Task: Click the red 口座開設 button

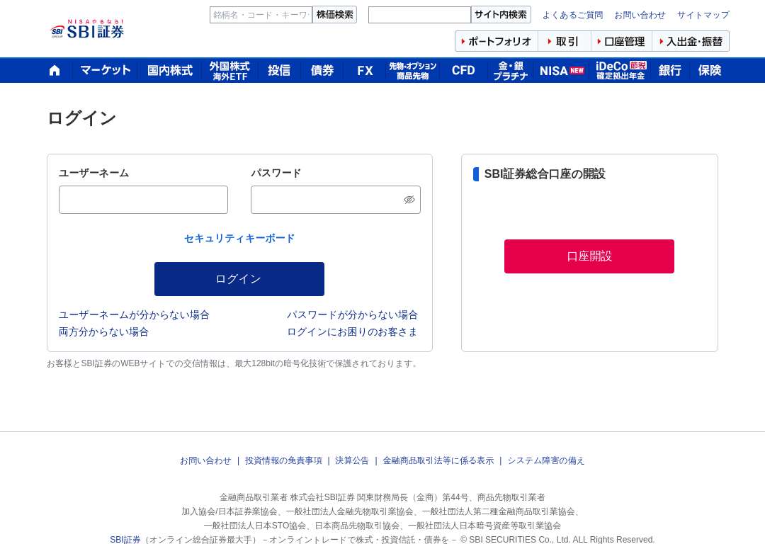Action: (589, 256)
